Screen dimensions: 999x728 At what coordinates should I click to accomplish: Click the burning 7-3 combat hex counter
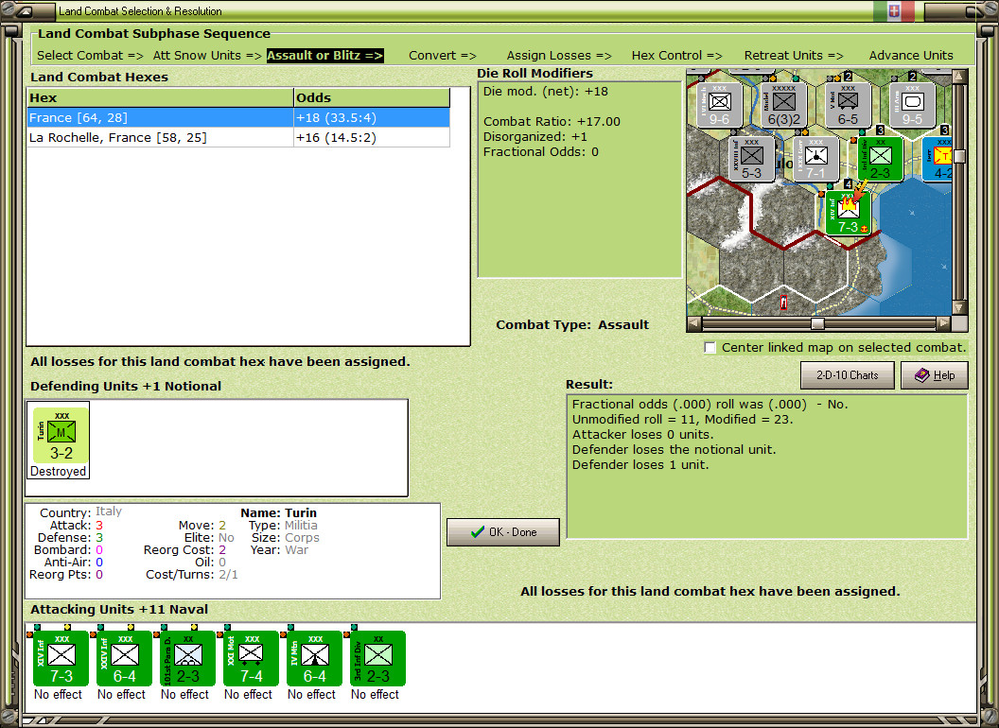coord(848,213)
